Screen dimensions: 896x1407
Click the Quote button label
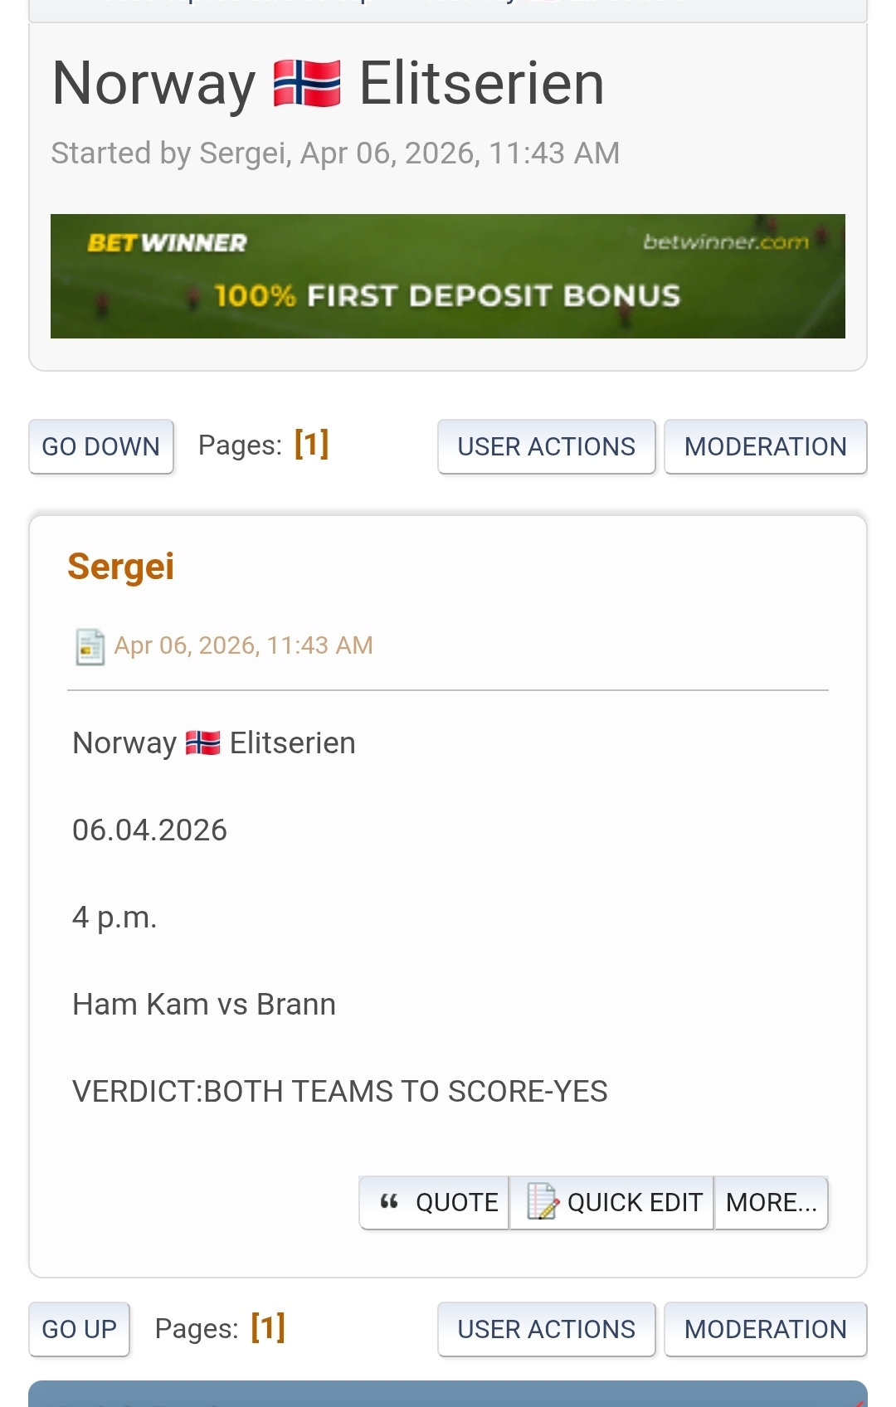456,1202
